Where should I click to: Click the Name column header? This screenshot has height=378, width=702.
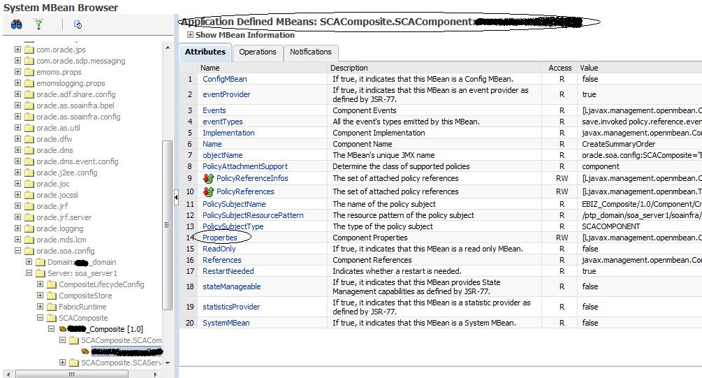pyautogui.click(x=210, y=68)
